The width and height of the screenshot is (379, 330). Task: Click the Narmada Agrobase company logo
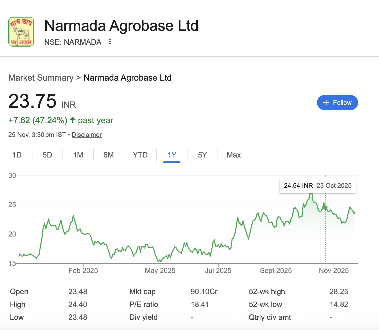click(x=21, y=32)
